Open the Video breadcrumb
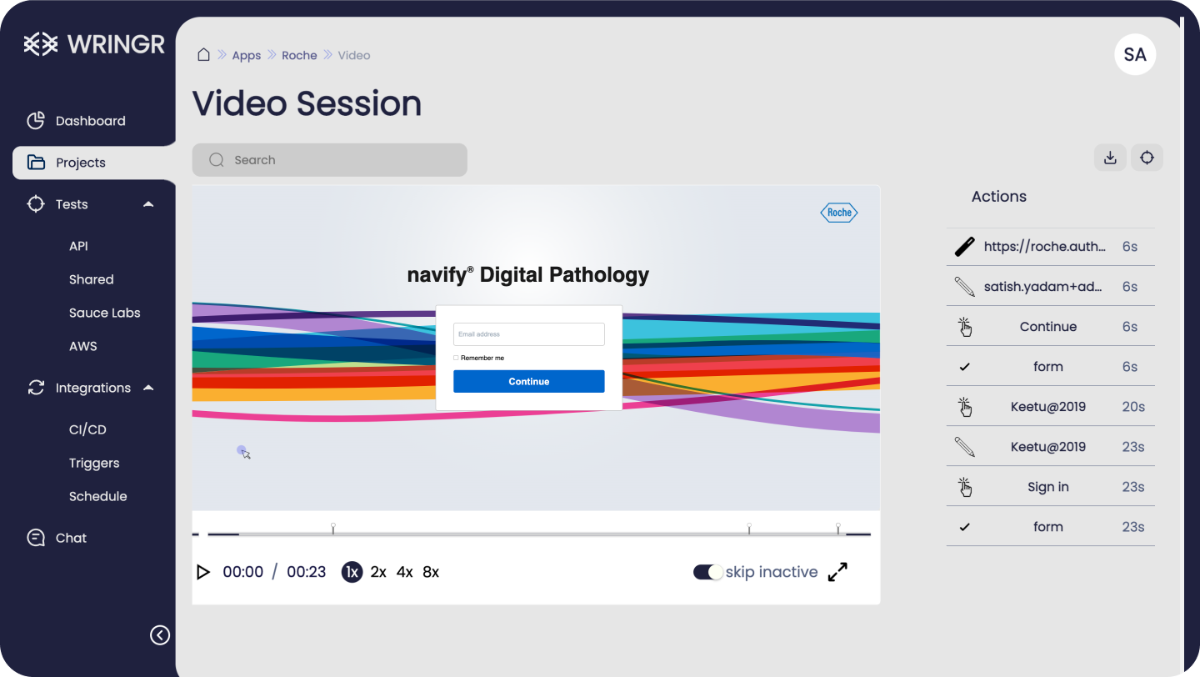 [x=354, y=55]
